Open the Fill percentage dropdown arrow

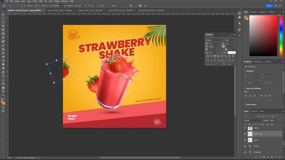(276, 124)
